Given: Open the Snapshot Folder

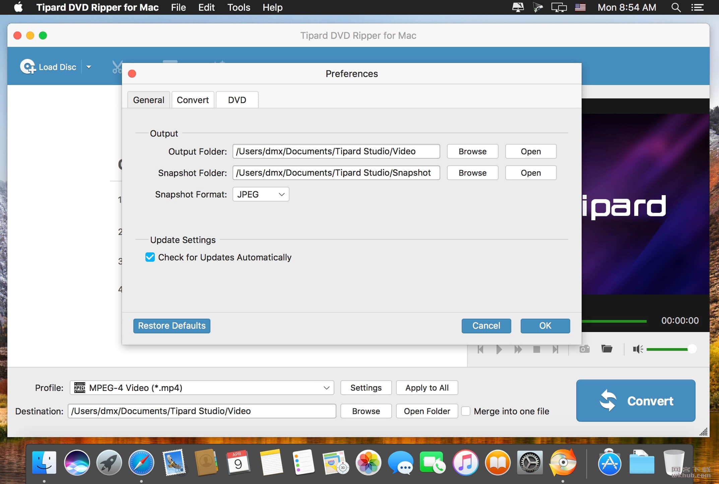Looking at the screenshot, I should coord(531,173).
